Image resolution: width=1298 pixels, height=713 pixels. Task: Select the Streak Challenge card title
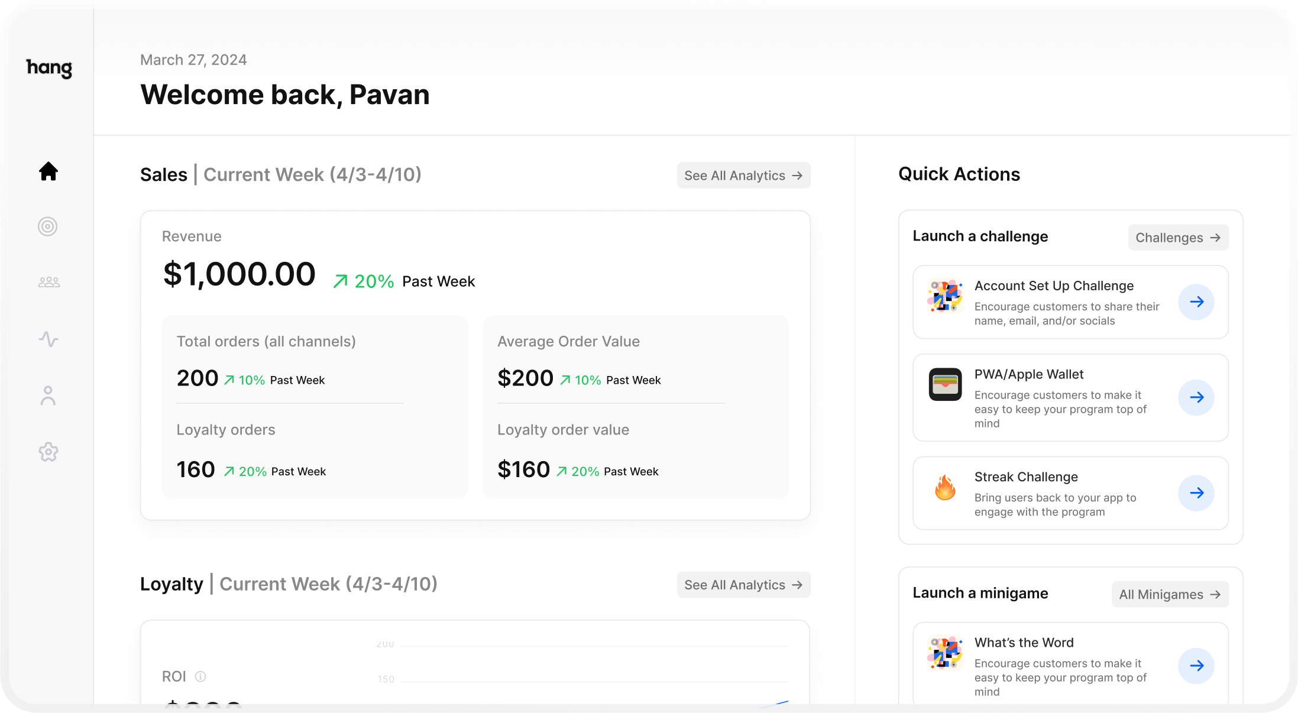tap(1025, 477)
